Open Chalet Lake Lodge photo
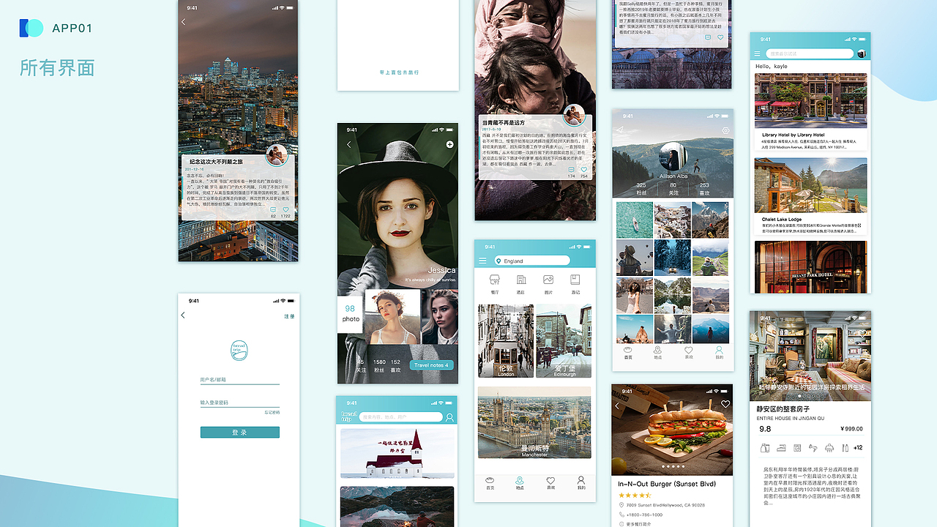 click(x=810, y=185)
